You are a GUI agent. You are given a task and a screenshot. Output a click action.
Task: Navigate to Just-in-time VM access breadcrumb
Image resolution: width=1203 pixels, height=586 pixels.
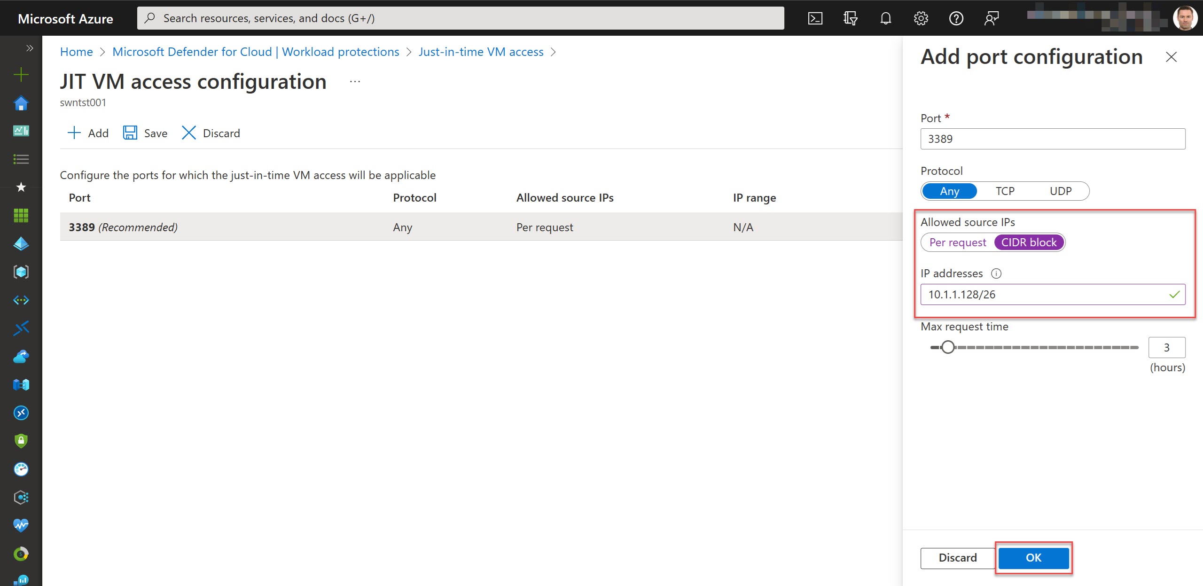coord(481,52)
